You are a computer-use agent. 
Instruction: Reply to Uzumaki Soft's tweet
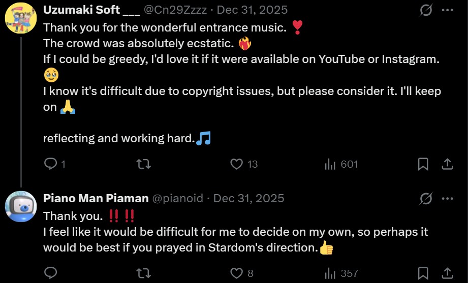click(50, 164)
